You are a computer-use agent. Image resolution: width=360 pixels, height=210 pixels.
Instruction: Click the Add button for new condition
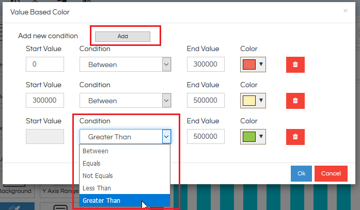click(122, 37)
